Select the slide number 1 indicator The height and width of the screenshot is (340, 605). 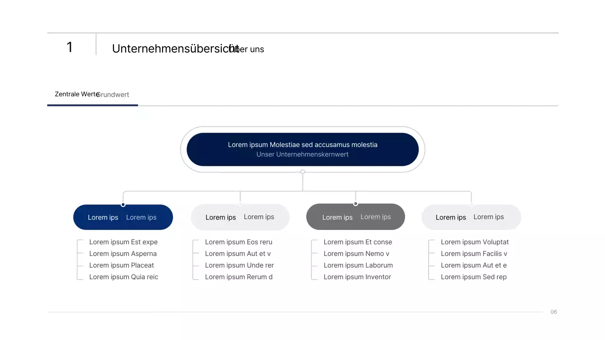click(69, 47)
